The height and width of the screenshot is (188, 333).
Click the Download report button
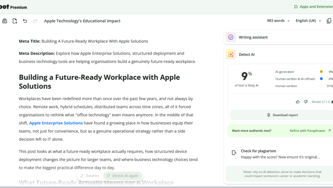tap(282, 115)
